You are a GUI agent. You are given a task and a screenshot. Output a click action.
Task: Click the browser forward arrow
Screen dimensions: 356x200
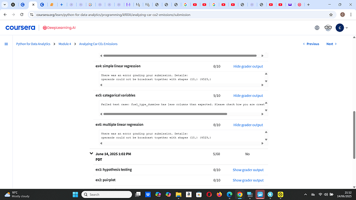pyautogui.click(x=13, y=14)
